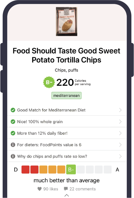The height and width of the screenshot is (198, 134).
Task: Tap green checkmark next to Mediterranean Diet match
Action: 13,110
